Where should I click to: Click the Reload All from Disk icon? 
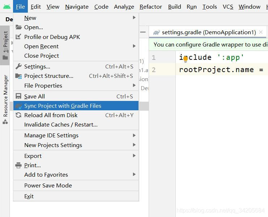[x=18, y=115]
